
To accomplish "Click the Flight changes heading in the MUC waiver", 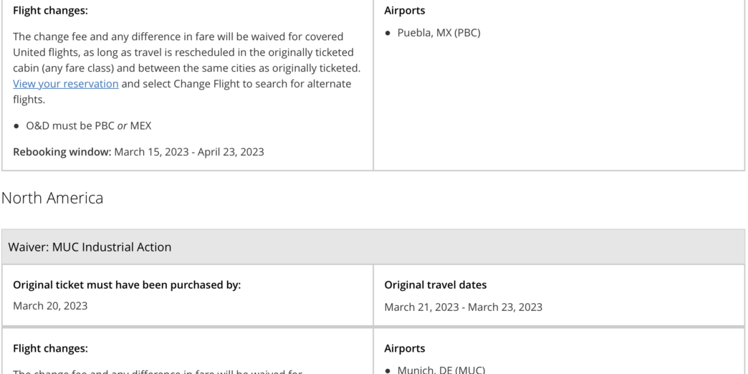I will (50, 349).
